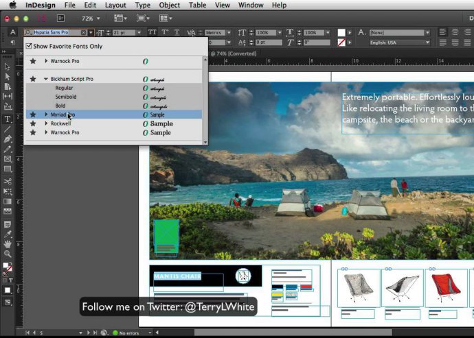Switch to Paragraph Formatting Controls
The height and width of the screenshot is (338, 474).
point(12,43)
